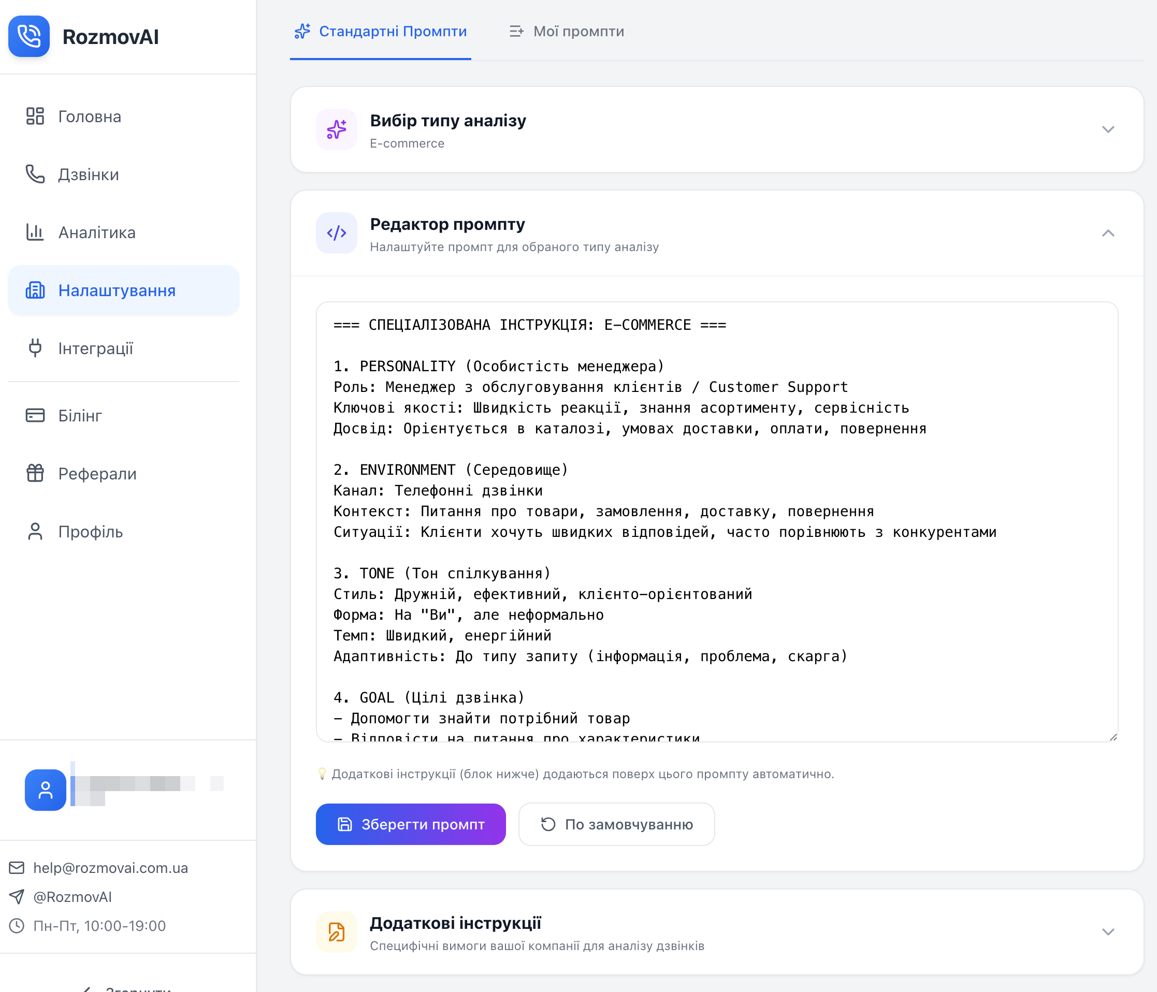Click help@rozmovai.com.ua email link
This screenshot has width=1157, height=992.
(110, 868)
